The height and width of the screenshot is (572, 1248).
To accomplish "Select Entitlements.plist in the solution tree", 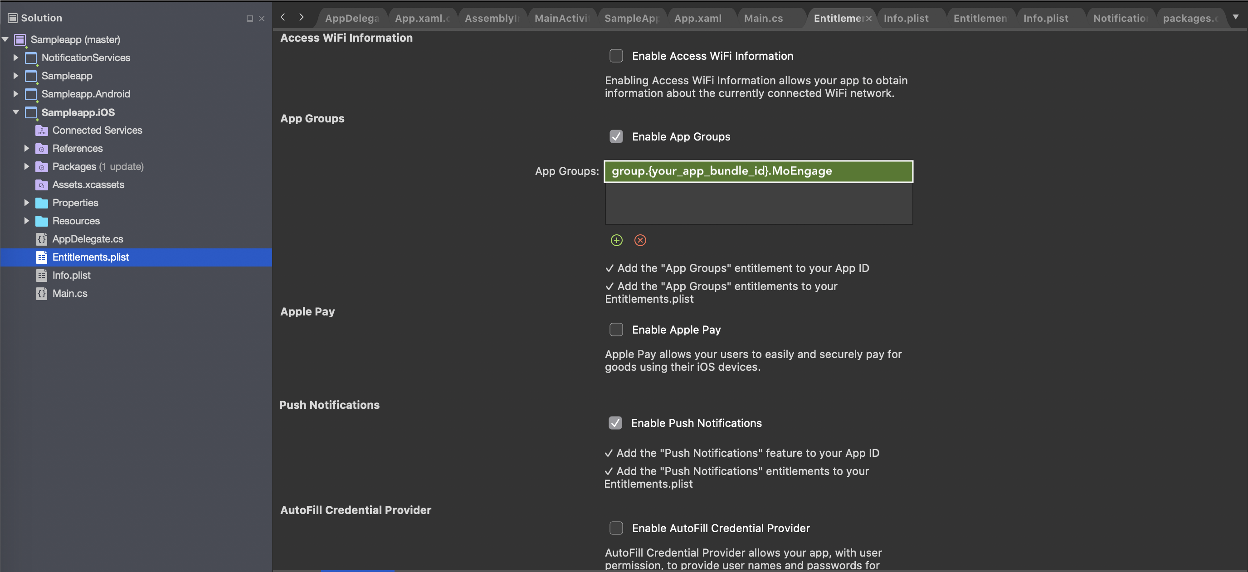I will (x=136, y=257).
